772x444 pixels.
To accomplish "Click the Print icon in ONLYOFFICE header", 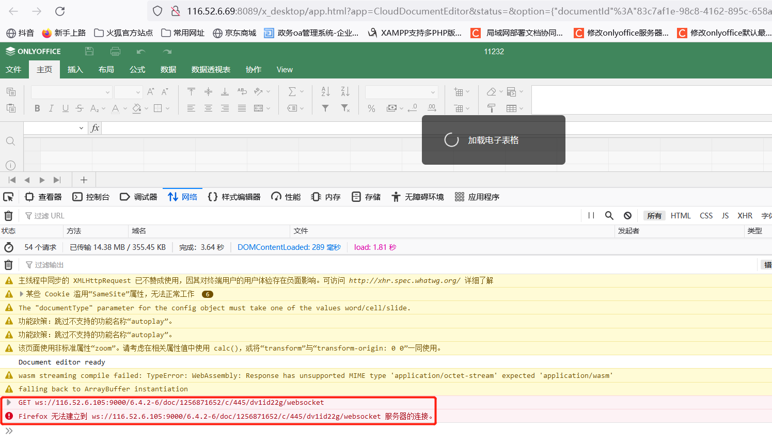I will click(115, 51).
